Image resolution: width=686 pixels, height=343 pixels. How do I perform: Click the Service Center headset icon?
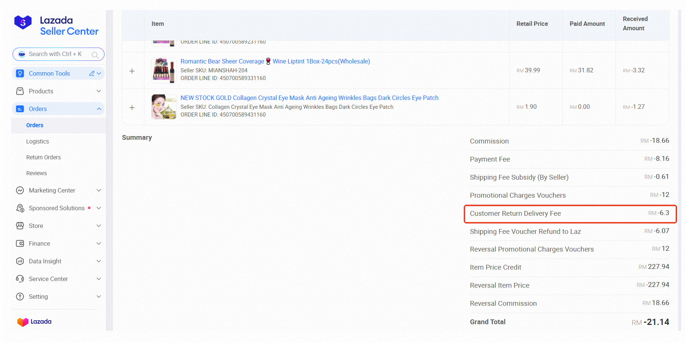(x=20, y=279)
